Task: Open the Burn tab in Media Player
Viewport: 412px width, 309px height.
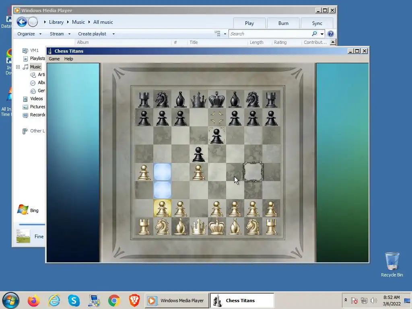Action: (x=283, y=23)
